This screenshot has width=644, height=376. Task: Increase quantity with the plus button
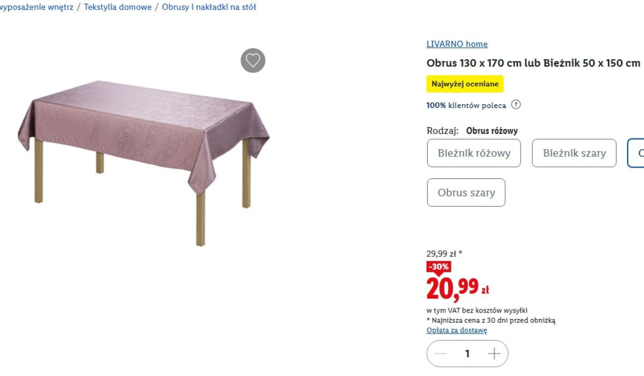[494, 353]
